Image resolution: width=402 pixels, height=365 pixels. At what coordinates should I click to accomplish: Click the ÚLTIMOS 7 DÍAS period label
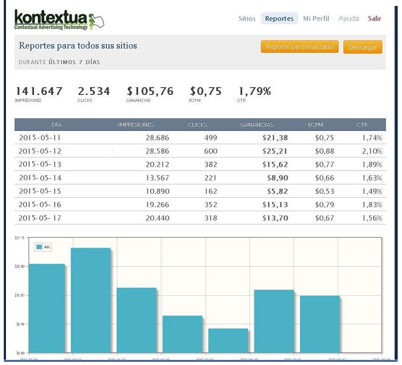[x=74, y=62]
